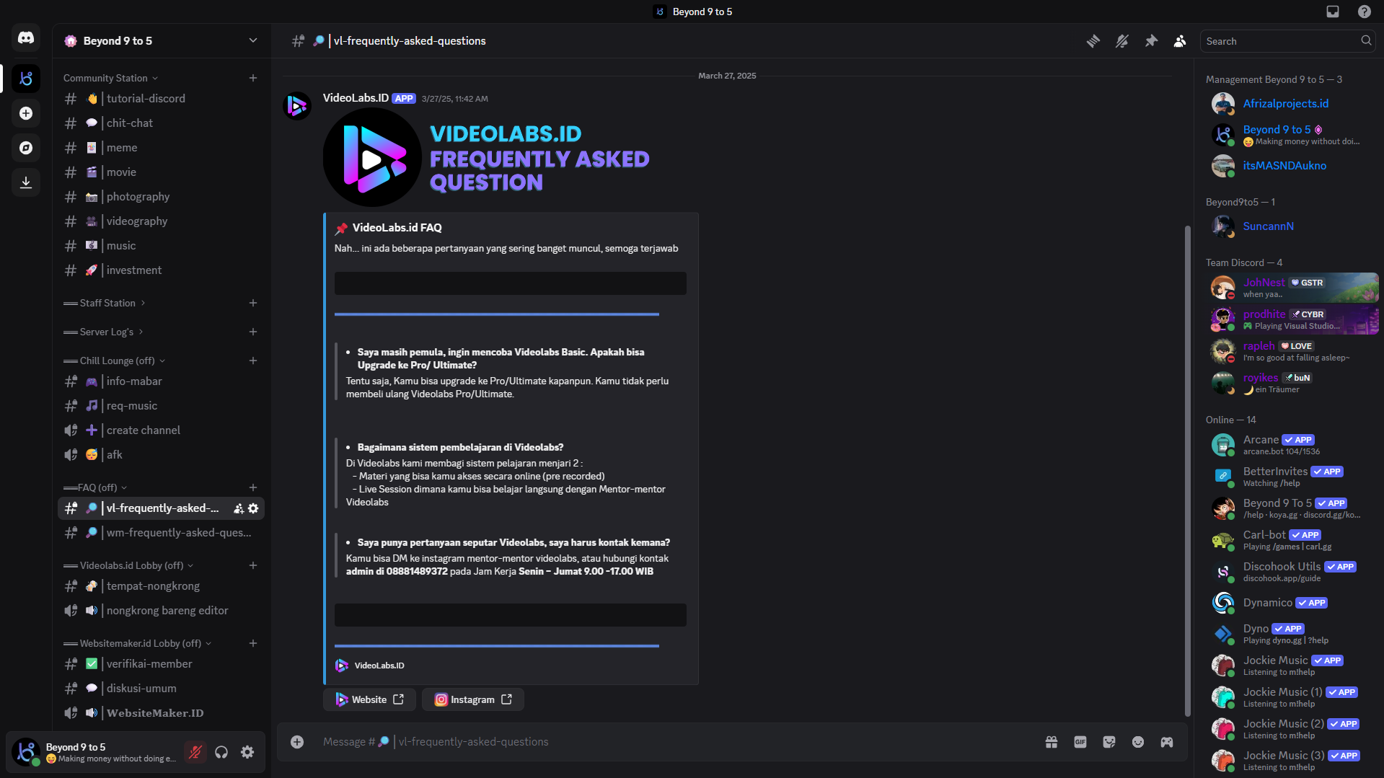The width and height of the screenshot is (1384, 778).
Task: Open the Instagram link button
Action: click(473, 699)
